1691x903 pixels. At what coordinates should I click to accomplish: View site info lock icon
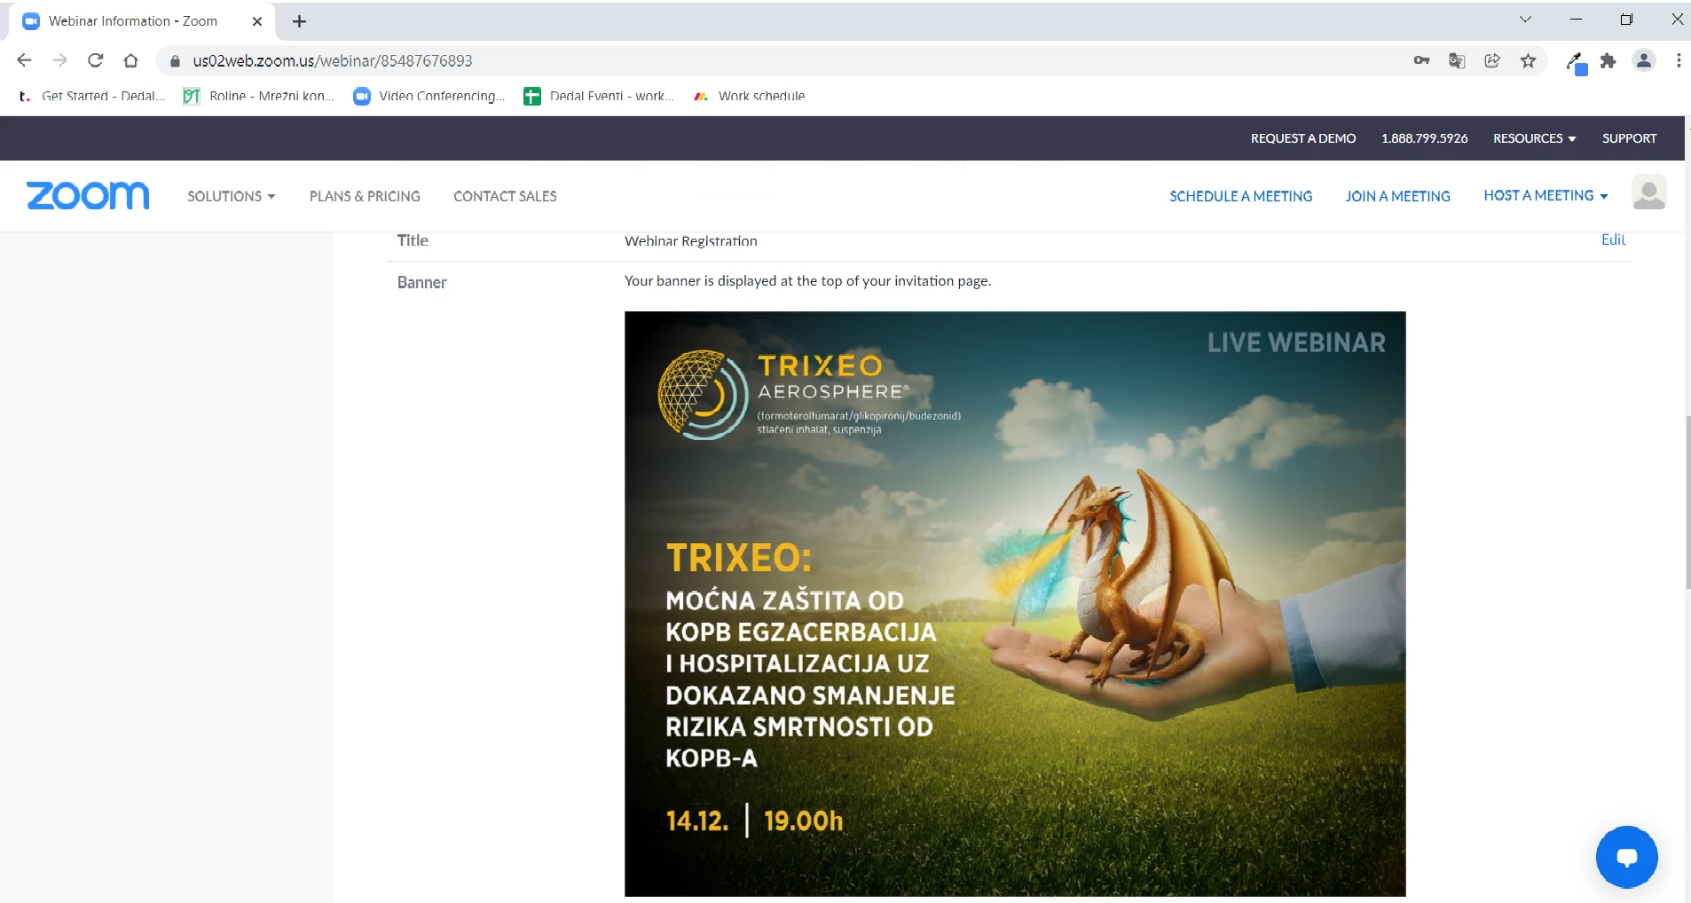point(175,61)
